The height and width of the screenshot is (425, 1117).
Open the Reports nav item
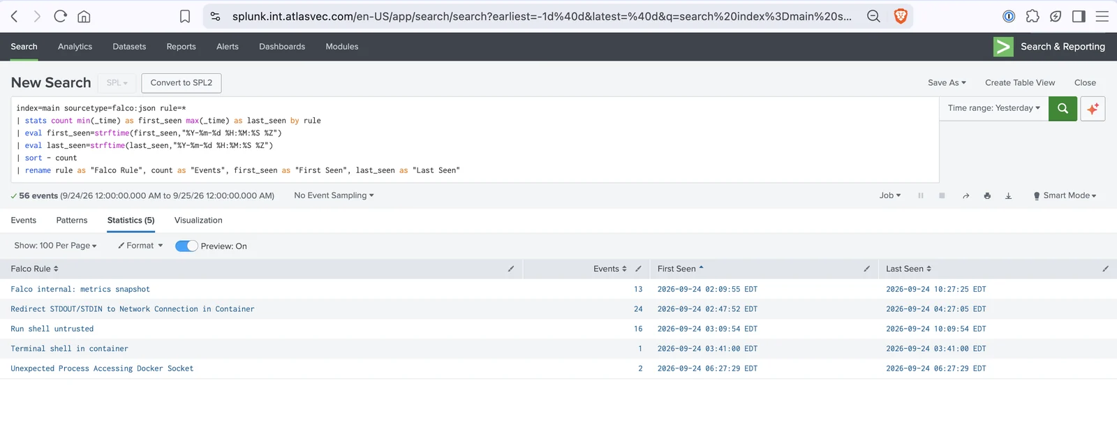tap(181, 47)
